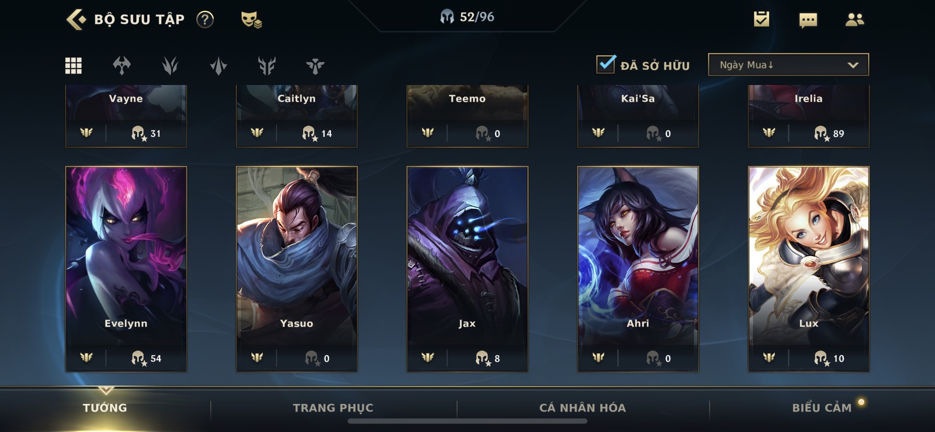935x432 pixels.
Task: Select the TƯỚNG tab
Action: click(105, 408)
